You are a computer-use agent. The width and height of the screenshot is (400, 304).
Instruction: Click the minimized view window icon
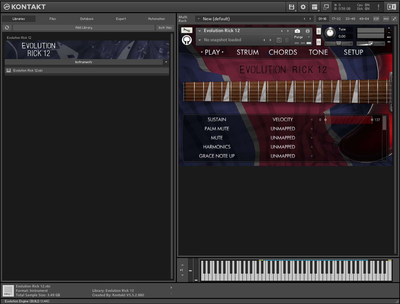(326, 7)
